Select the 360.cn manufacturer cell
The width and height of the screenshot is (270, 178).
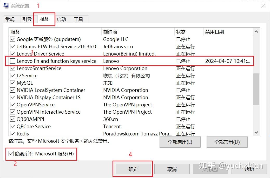point(110,119)
